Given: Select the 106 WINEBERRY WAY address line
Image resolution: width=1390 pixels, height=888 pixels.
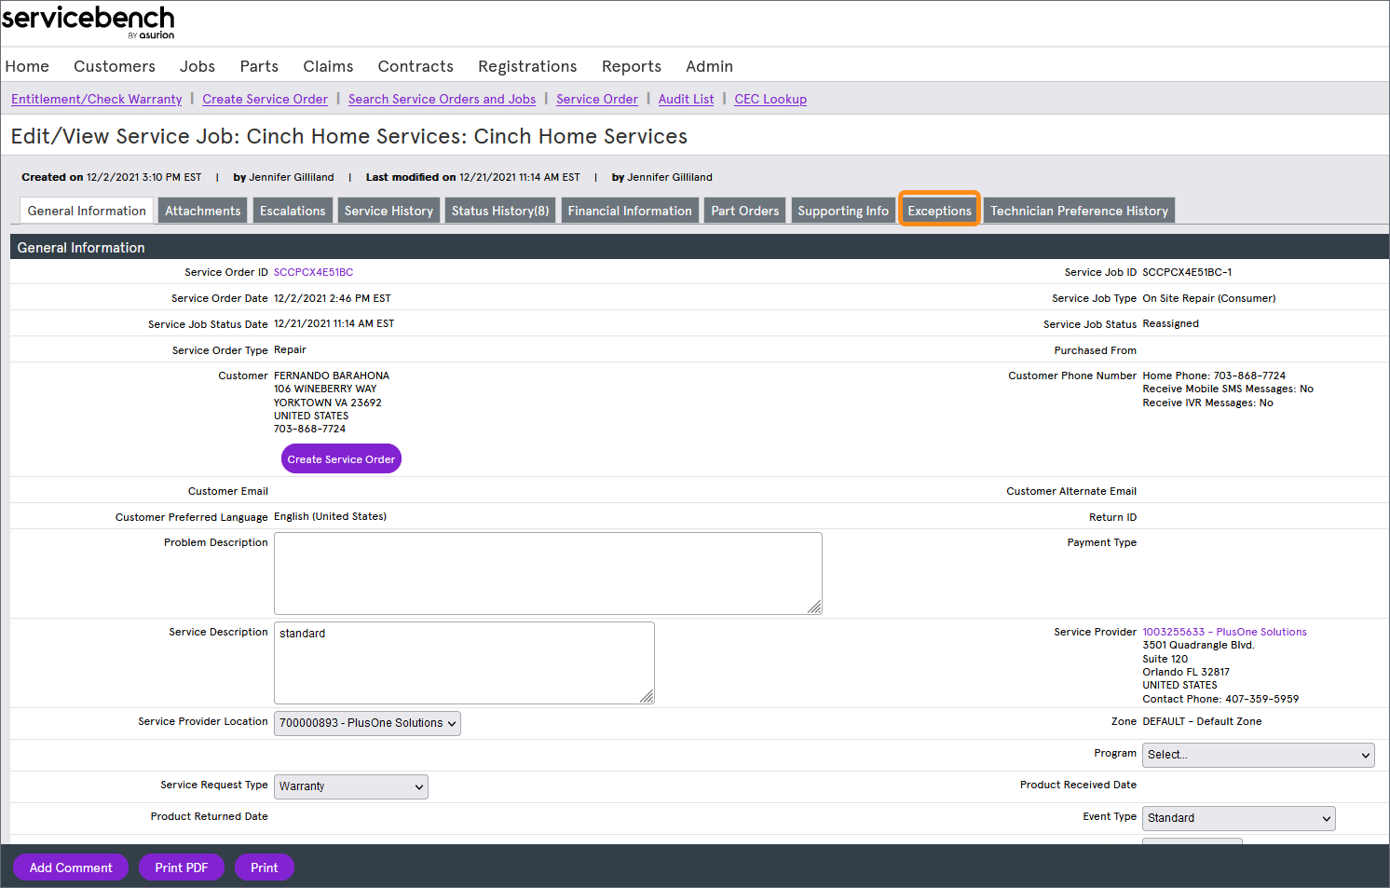Looking at the screenshot, I should [x=325, y=389].
